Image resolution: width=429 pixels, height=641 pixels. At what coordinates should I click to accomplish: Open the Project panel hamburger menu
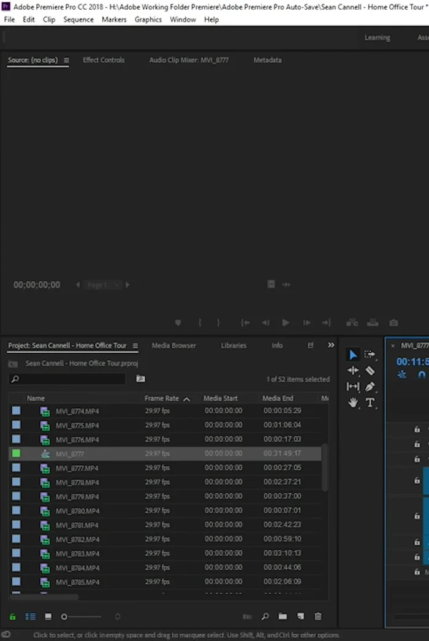pos(135,346)
